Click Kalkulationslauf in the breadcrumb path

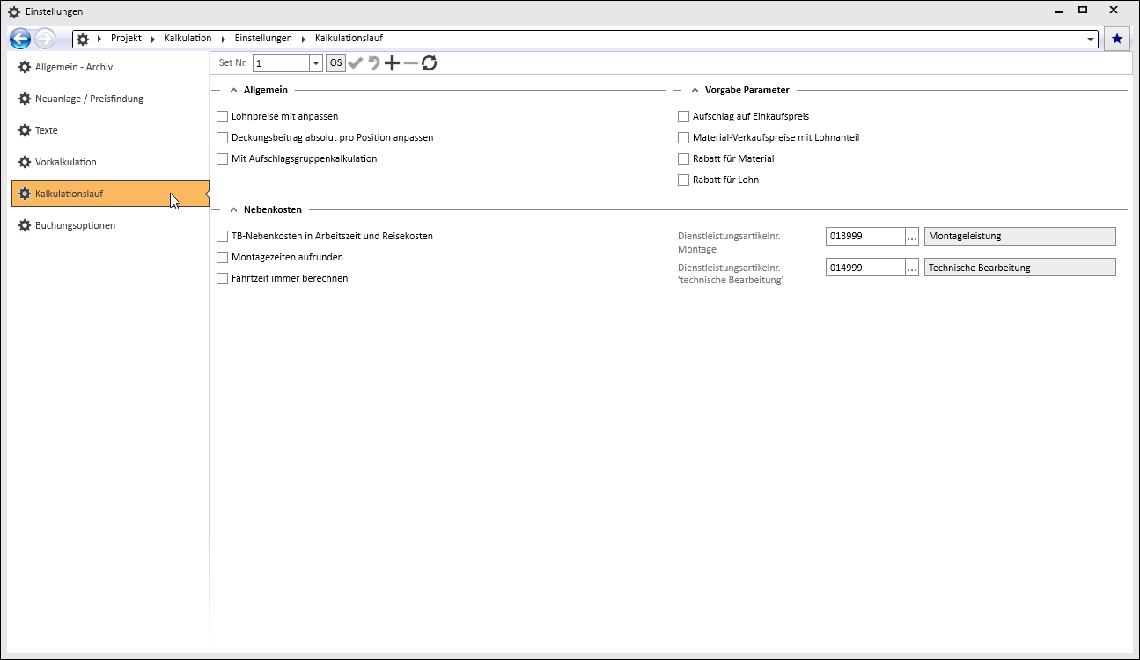(x=349, y=39)
